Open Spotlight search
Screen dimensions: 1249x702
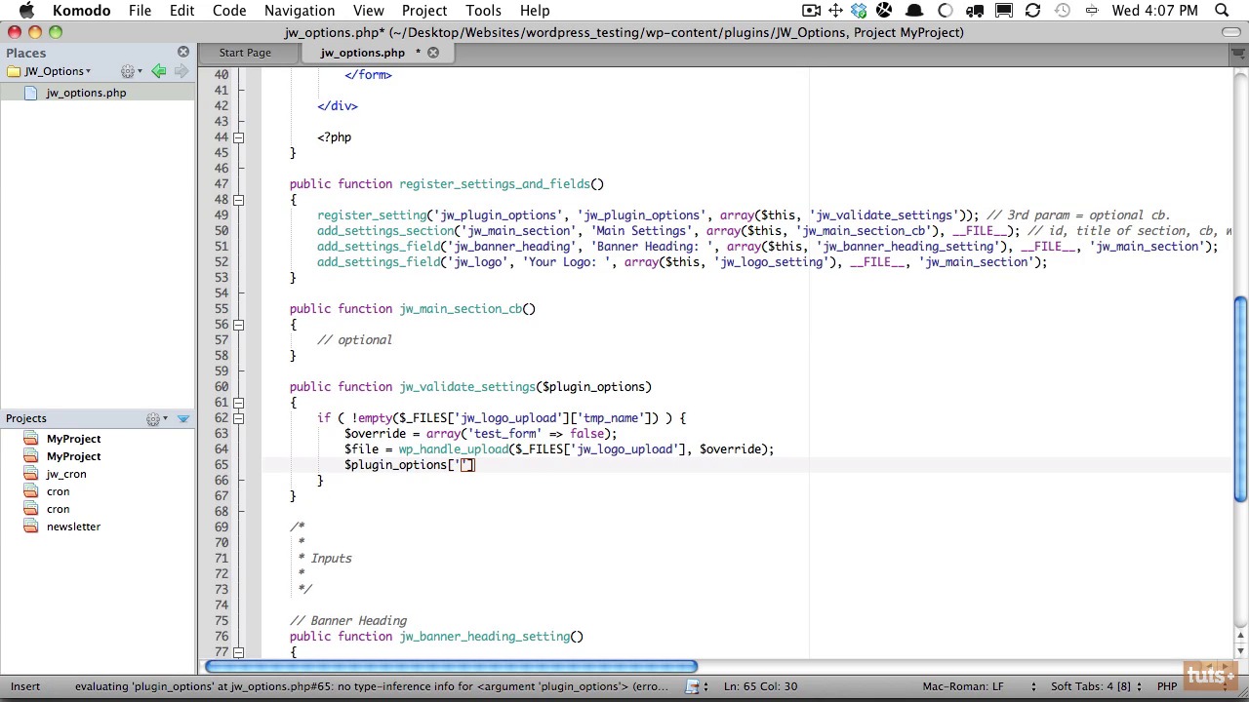coord(1222,11)
